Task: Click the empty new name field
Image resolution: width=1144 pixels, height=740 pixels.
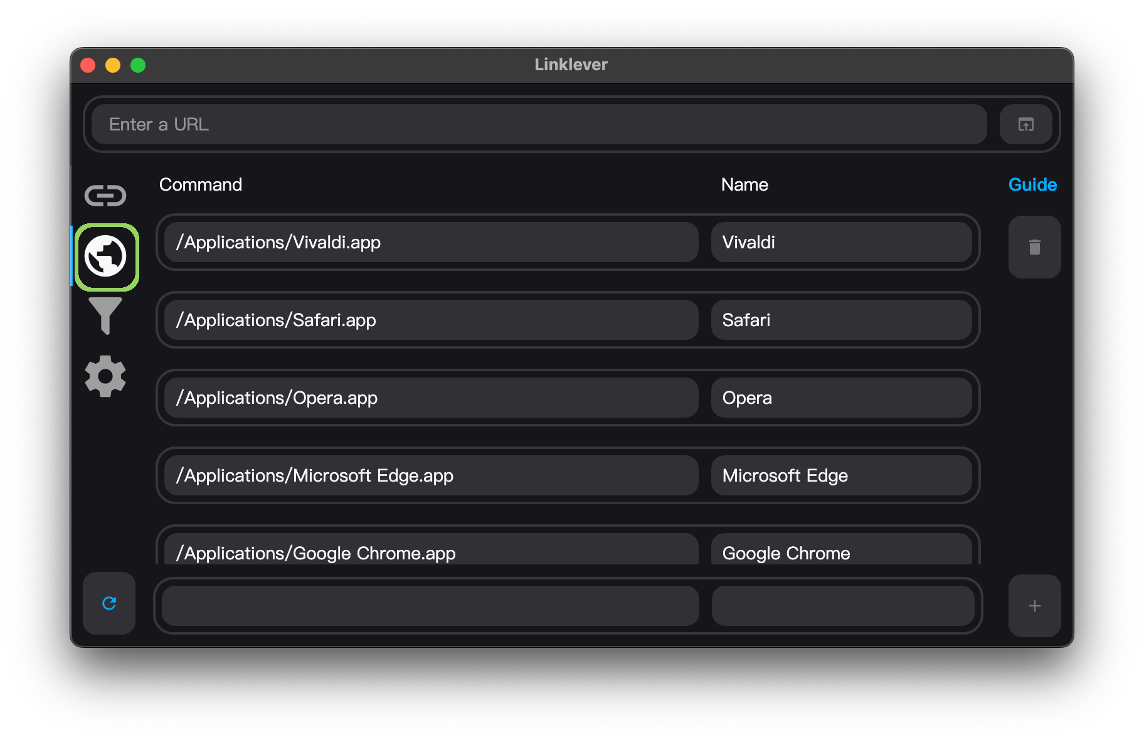Action: [843, 606]
